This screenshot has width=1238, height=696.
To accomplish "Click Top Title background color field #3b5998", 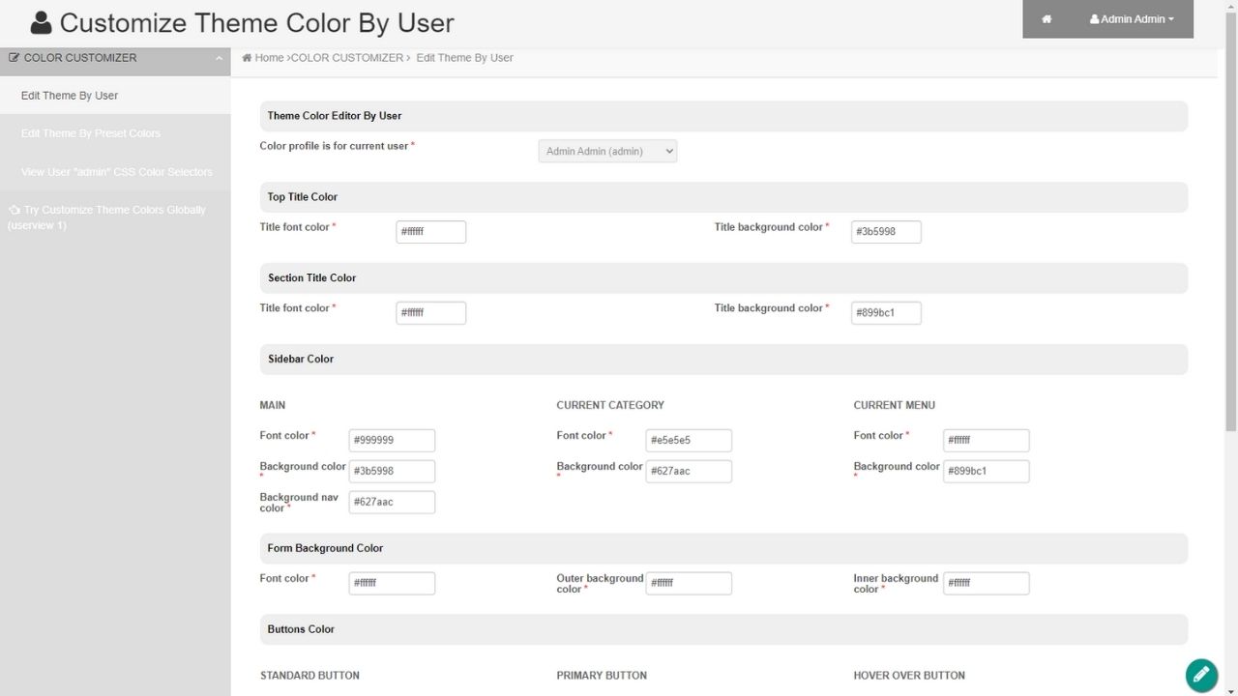I will pos(886,232).
